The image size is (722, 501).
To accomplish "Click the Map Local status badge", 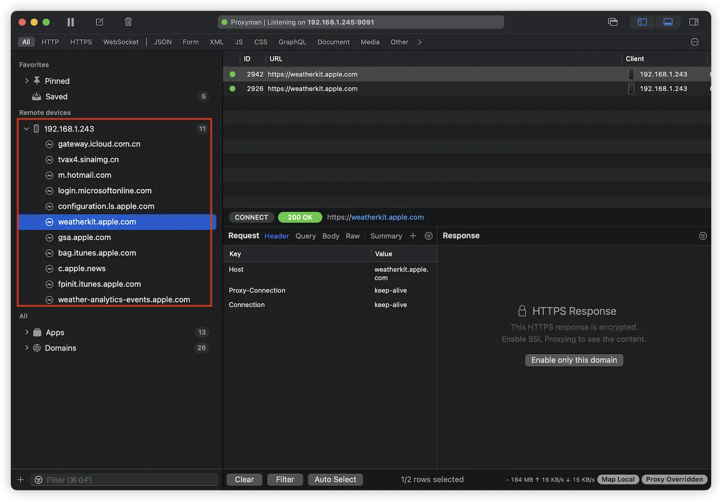I will click(x=618, y=479).
